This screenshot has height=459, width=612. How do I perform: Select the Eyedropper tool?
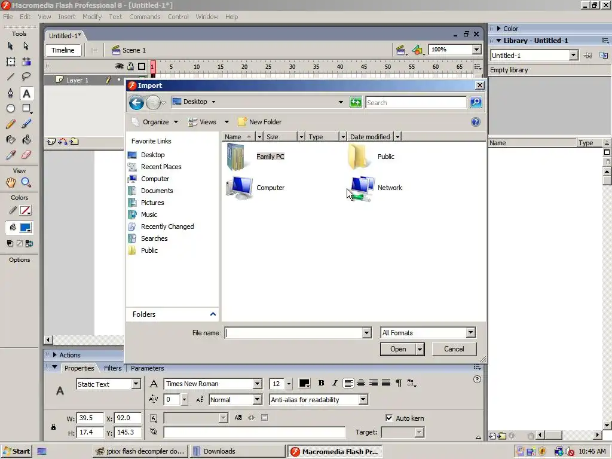(x=11, y=155)
